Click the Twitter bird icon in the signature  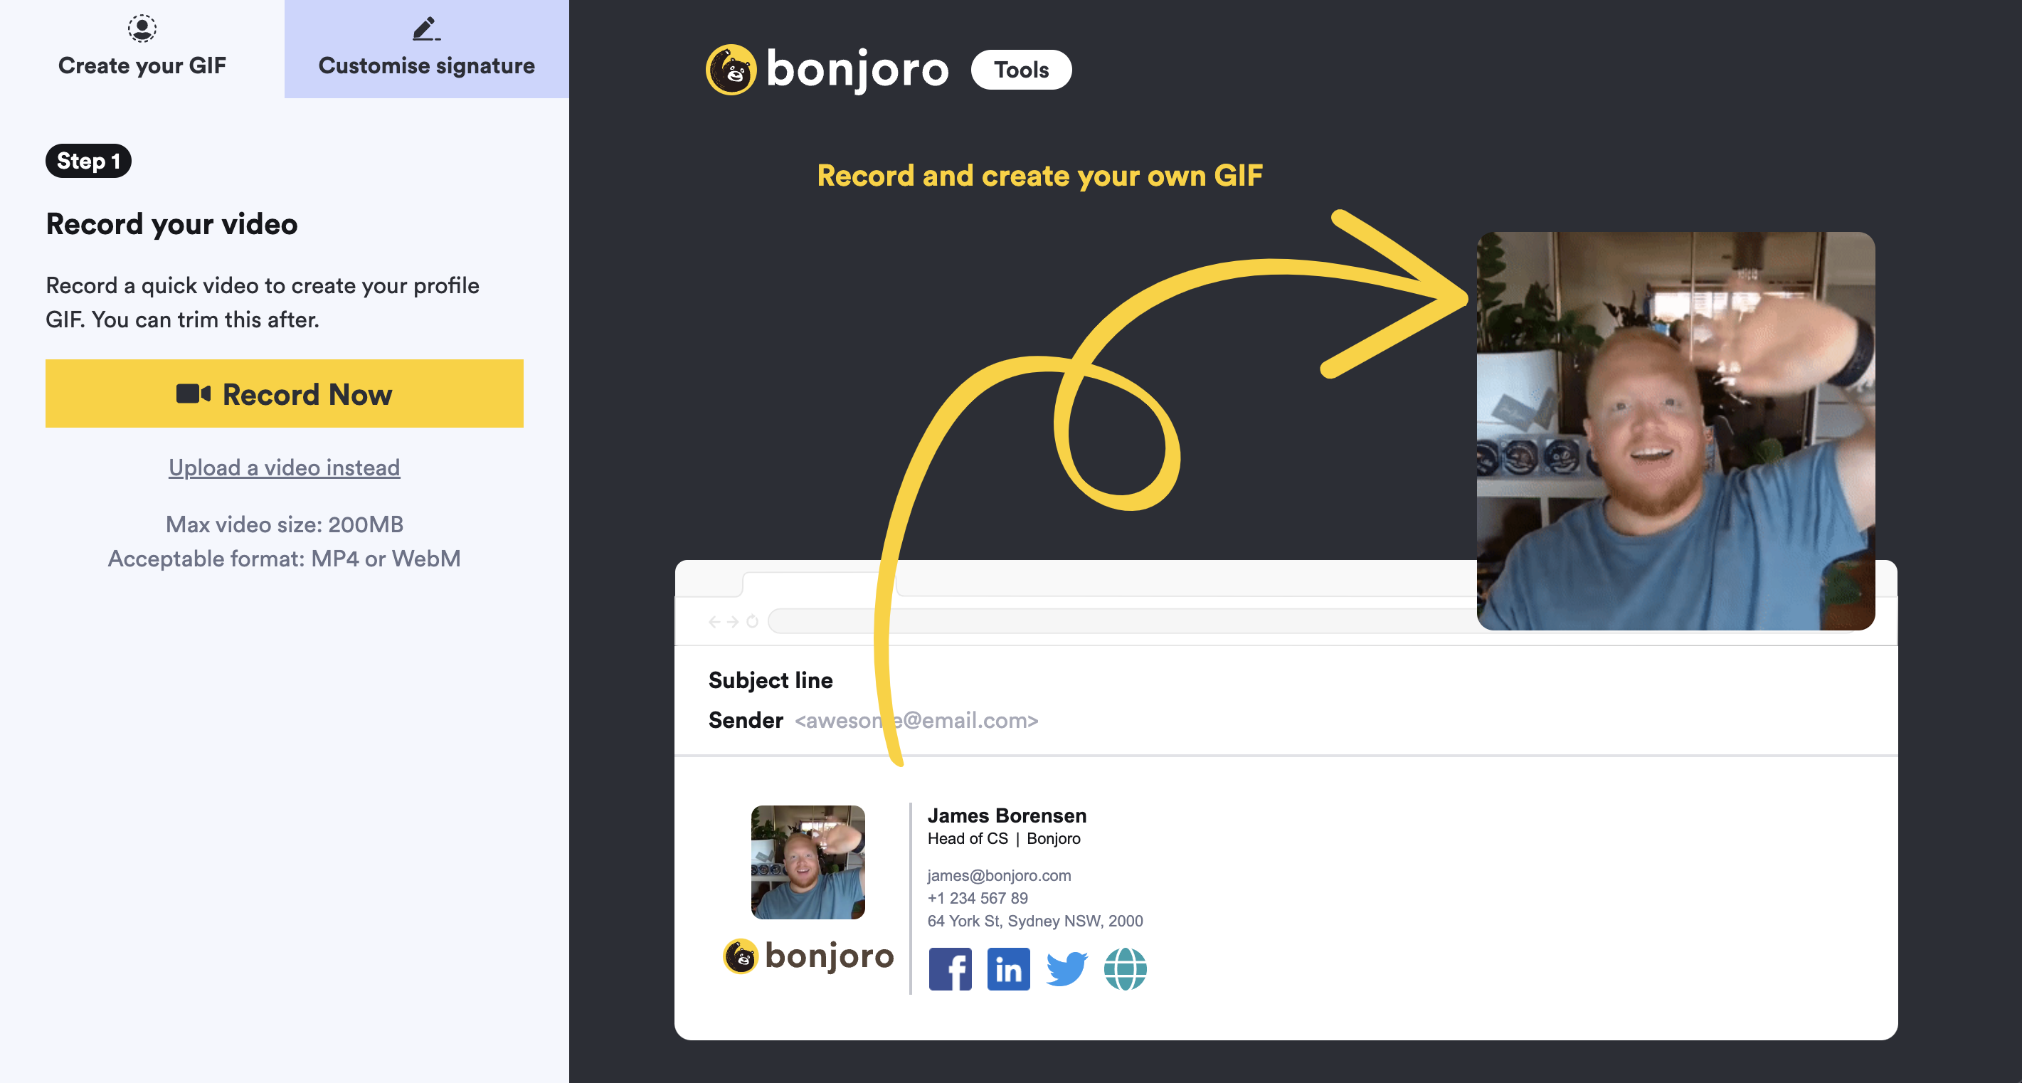pyautogui.click(x=1066, y=969)
